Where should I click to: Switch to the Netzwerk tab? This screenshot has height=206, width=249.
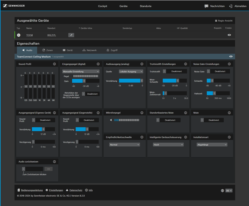point(90,50)
